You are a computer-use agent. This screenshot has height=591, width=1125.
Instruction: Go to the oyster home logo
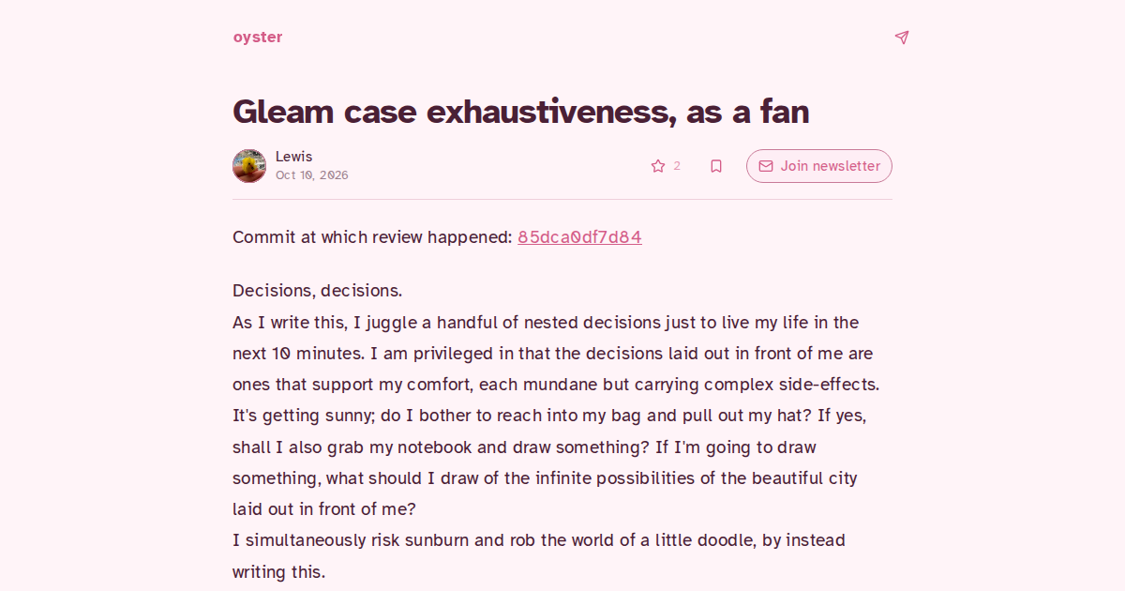(258, 38)
